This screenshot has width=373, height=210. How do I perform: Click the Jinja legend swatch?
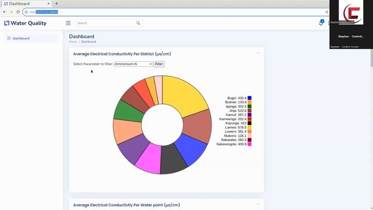[249, 111]
